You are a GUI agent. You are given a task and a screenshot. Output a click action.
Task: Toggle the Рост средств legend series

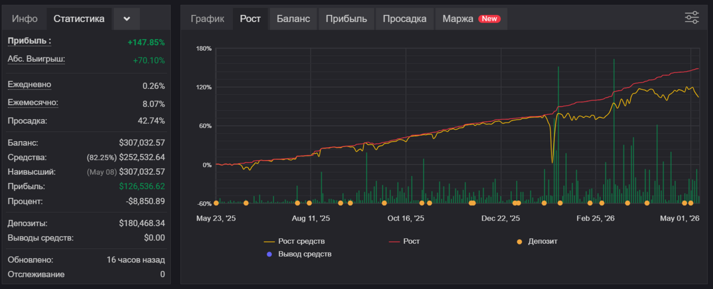295,242
